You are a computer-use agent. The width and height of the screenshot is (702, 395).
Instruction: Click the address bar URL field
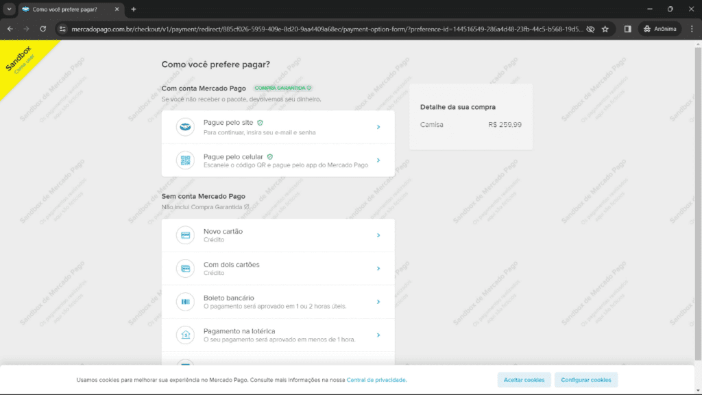(x=327, y=29)
